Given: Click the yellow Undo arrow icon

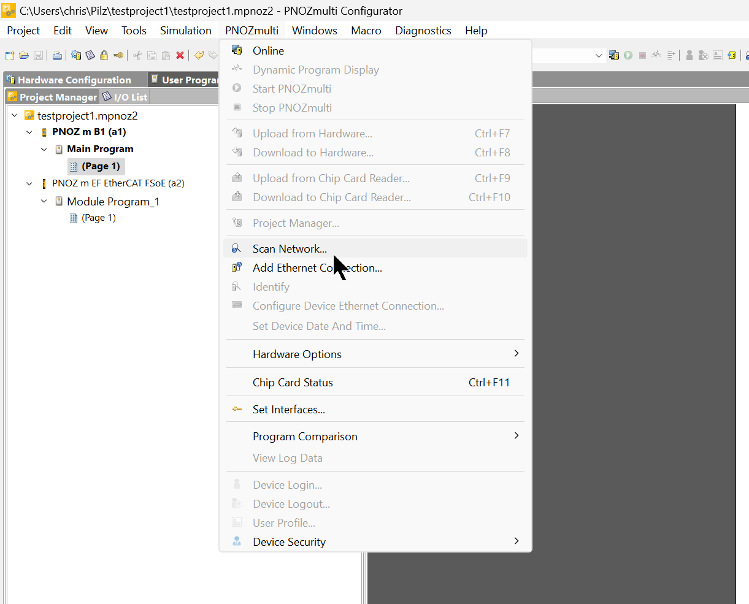Looking at the screenshot, I should pos(199,55).
